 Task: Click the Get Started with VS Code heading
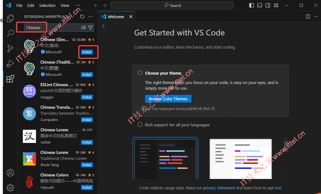(x=179, y=33)
